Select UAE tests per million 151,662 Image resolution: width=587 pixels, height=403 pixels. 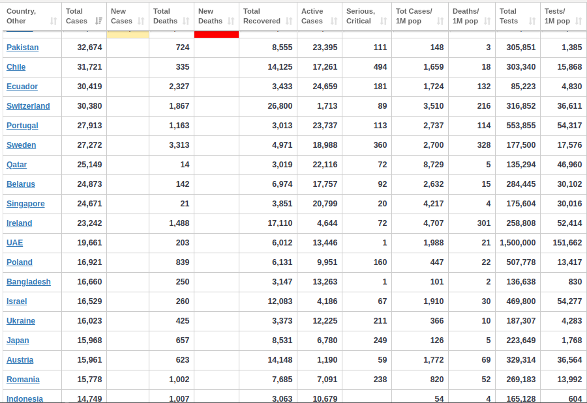[x=567, y=243]
